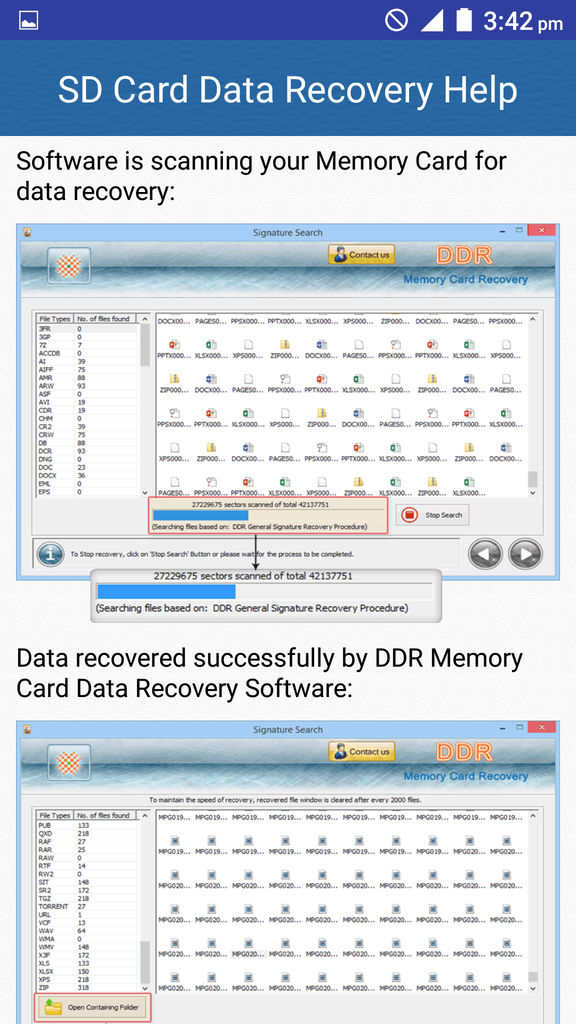The width and height of the screenshot is (576, 1024).
Task: Click the red close button of second Signature Search window
Action: click(x=541, y=727)
